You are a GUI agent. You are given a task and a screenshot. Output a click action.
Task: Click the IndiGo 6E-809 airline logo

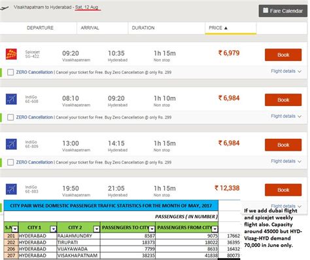pyautogui.click(x=11, y=144)
